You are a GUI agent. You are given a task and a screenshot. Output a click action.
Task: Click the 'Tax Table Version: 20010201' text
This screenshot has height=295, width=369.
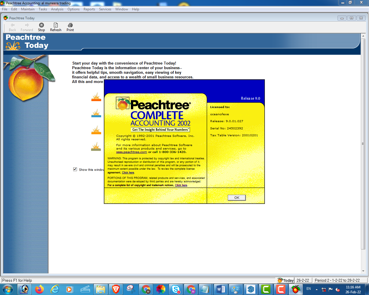pos(234,135)
